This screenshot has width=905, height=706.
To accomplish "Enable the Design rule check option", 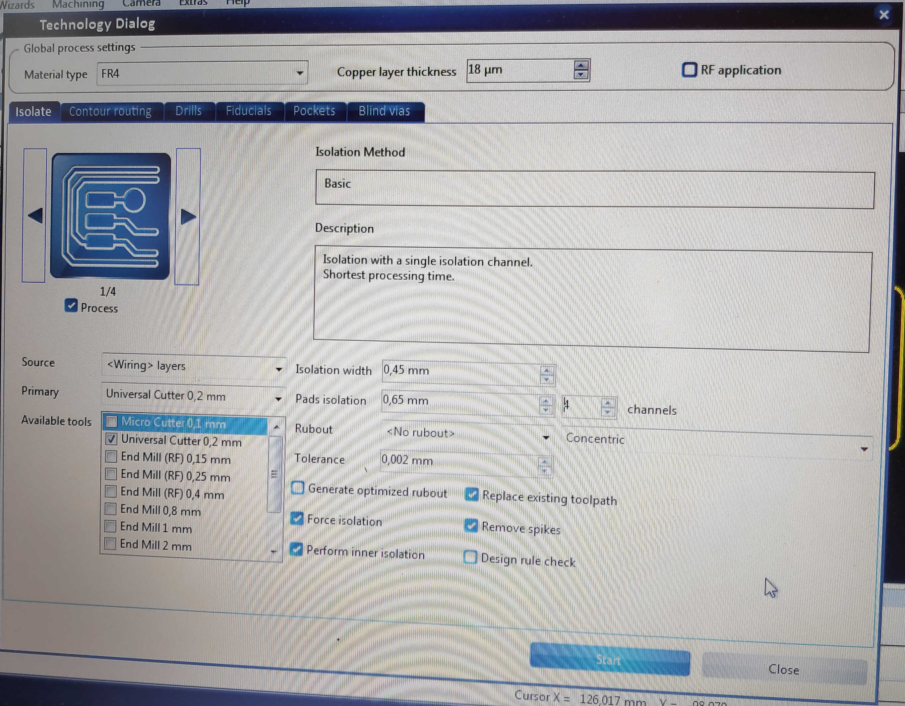I will (470, 557).
